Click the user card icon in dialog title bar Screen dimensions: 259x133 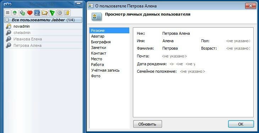91,6
